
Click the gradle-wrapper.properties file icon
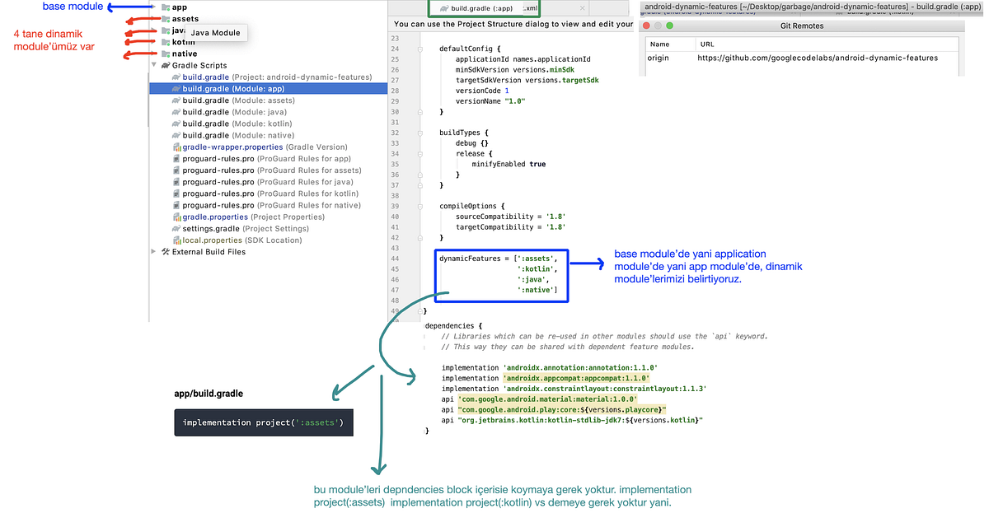176,147
